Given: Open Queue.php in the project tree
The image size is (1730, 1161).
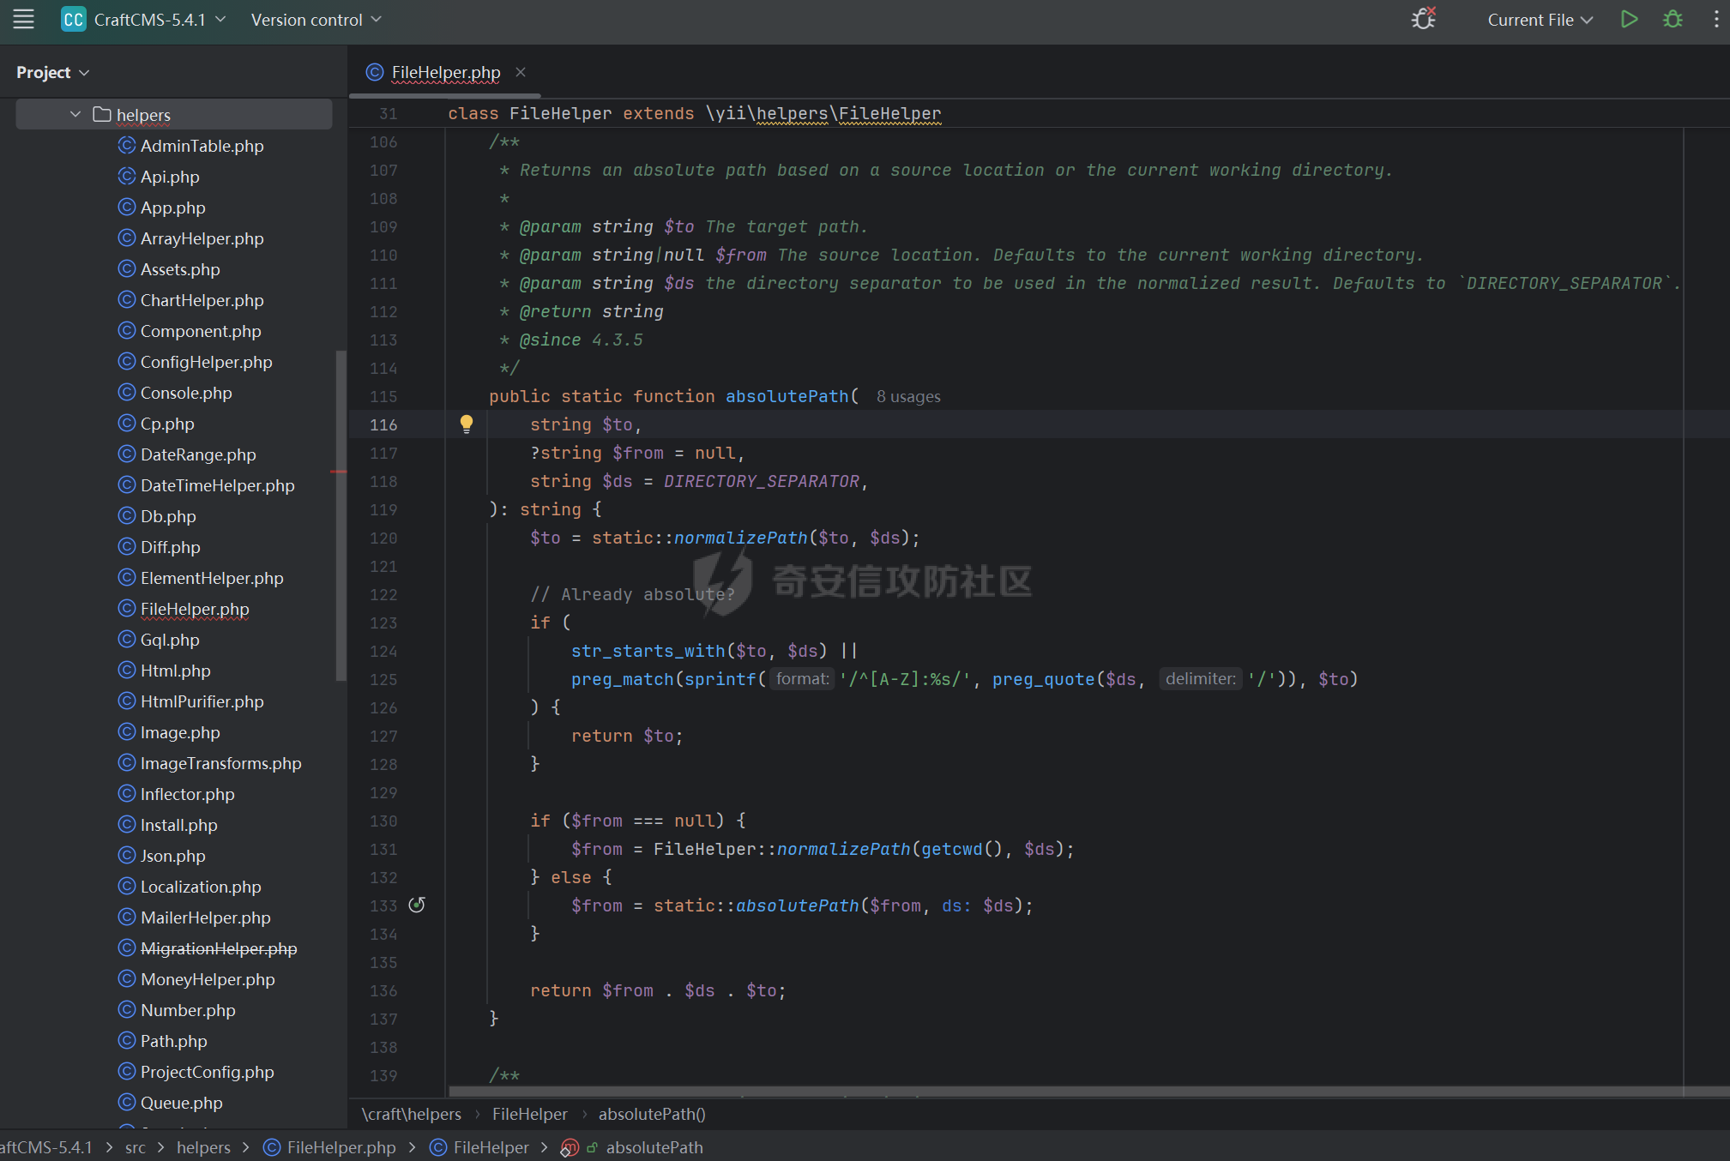Looking at the screenshot, I should [181, 1103].
